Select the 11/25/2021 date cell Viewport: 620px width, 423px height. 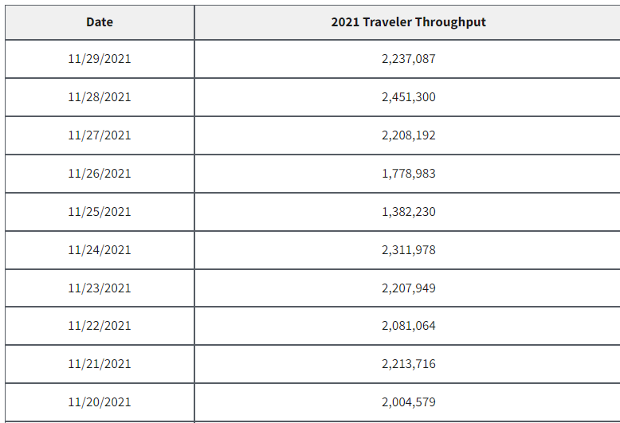coord(100,212)
